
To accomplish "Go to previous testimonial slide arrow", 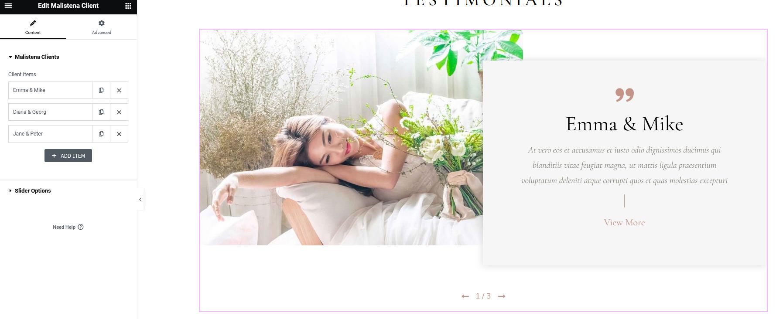I will point(465,296).
